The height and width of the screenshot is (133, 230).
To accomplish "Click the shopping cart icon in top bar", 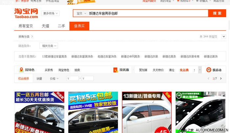I will [178, 1].
